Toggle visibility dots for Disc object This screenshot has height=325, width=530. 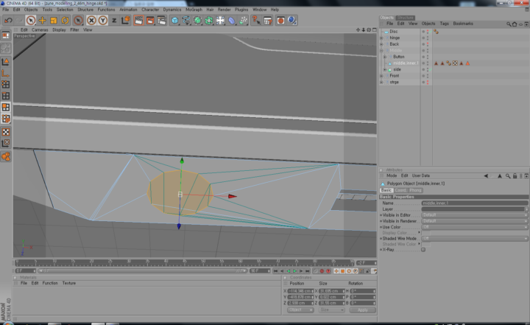point(428,32)
